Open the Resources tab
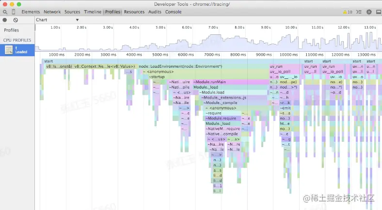 (134, 12)
